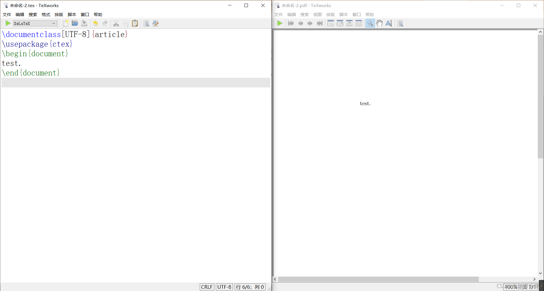The width and height of the screenshot is (544, 291).
Task: Open 排版 menu in PDF window
Action: pos(331,14)
